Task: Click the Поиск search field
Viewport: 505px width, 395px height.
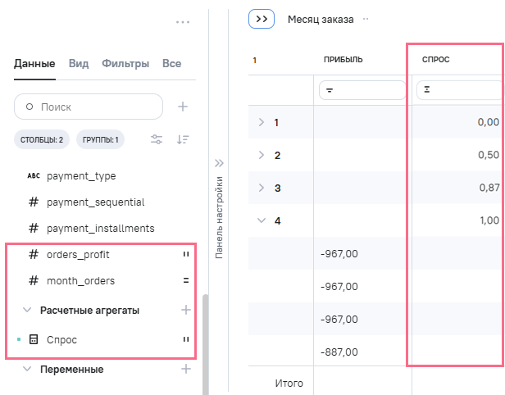Action: pos(89,107)
